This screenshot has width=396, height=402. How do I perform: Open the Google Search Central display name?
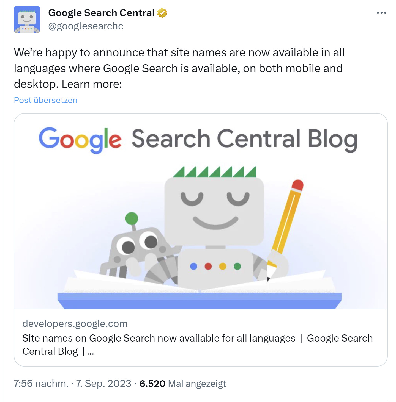[101, 12]
